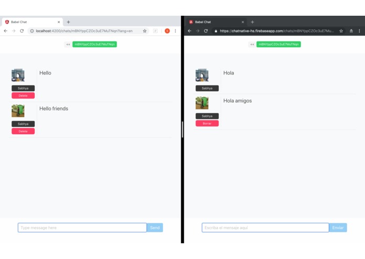The height and width of the screenshot is (259, 365).
Task: Click back arrow in right dark browser
Action: [190, 31]
